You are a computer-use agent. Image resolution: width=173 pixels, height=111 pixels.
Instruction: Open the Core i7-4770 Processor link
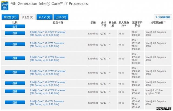pyautogui.click(x=47, y=45)
